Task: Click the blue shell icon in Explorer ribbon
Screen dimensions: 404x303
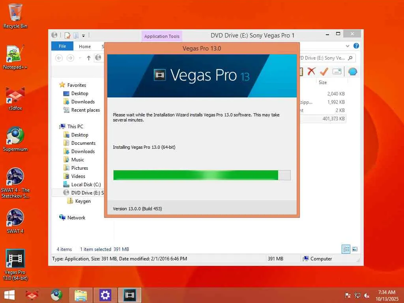Action: [352, 71]
